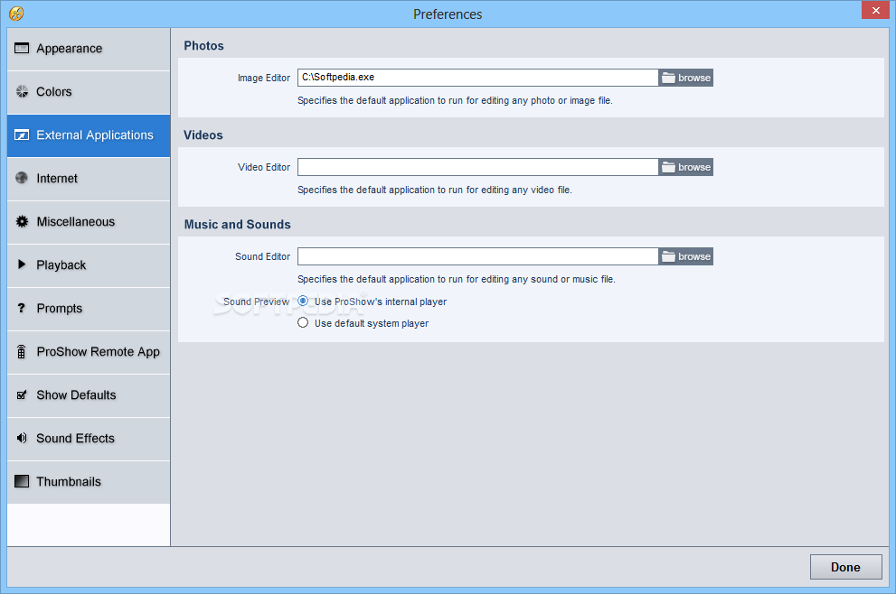Click the Music and Sounds heading
This screenshot has height=594, width=896.
click(x=237, y=225)
